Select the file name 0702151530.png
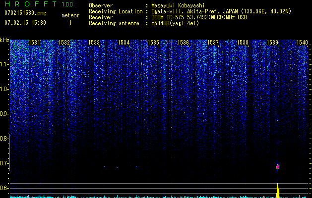This screenshot has width=312, height=198. 25,13
